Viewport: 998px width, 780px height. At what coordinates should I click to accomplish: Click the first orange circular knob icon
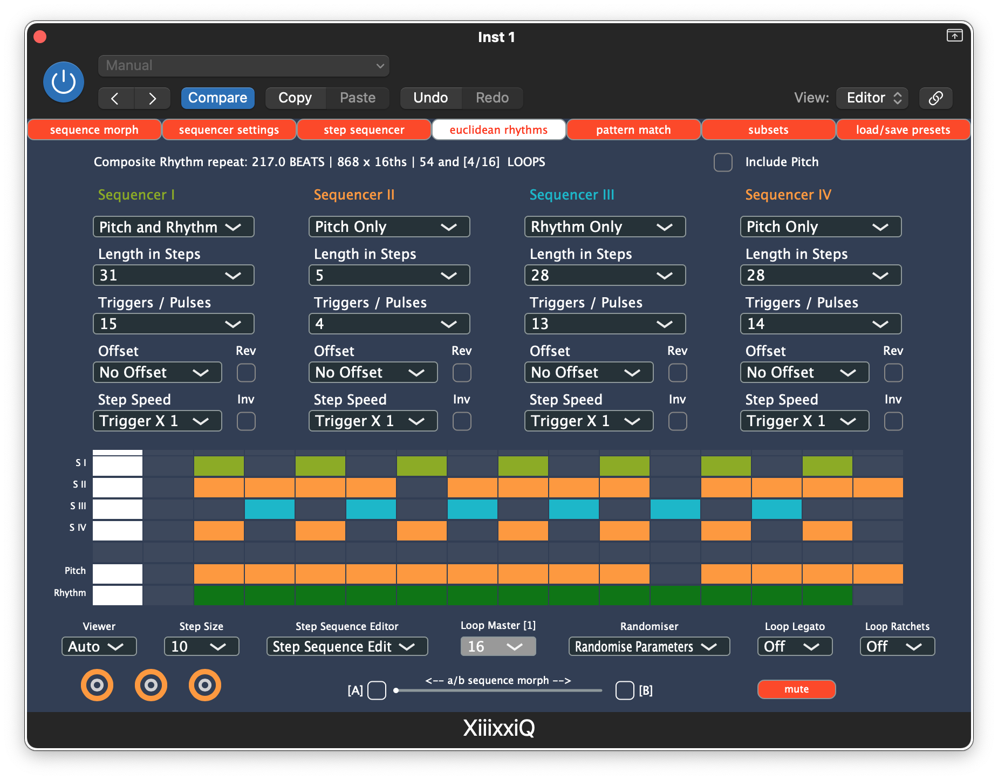tap(97, 685)
